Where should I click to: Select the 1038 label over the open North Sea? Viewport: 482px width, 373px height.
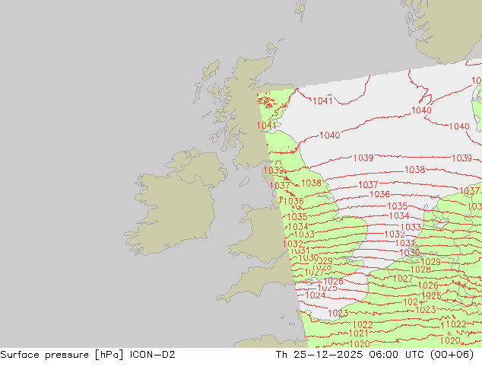pos(414,170)
